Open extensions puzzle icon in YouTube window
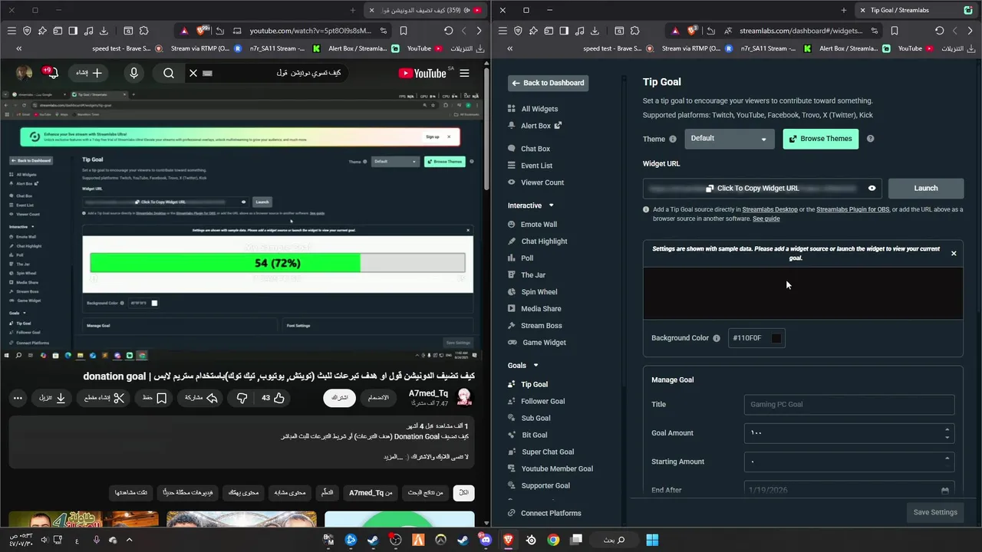 coord(143,31)
